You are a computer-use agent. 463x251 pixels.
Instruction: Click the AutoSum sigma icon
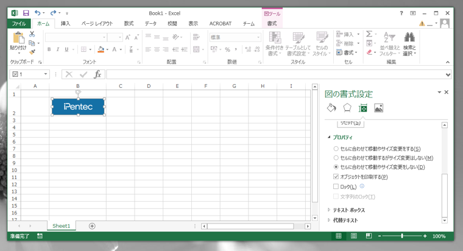pos(369,34)
